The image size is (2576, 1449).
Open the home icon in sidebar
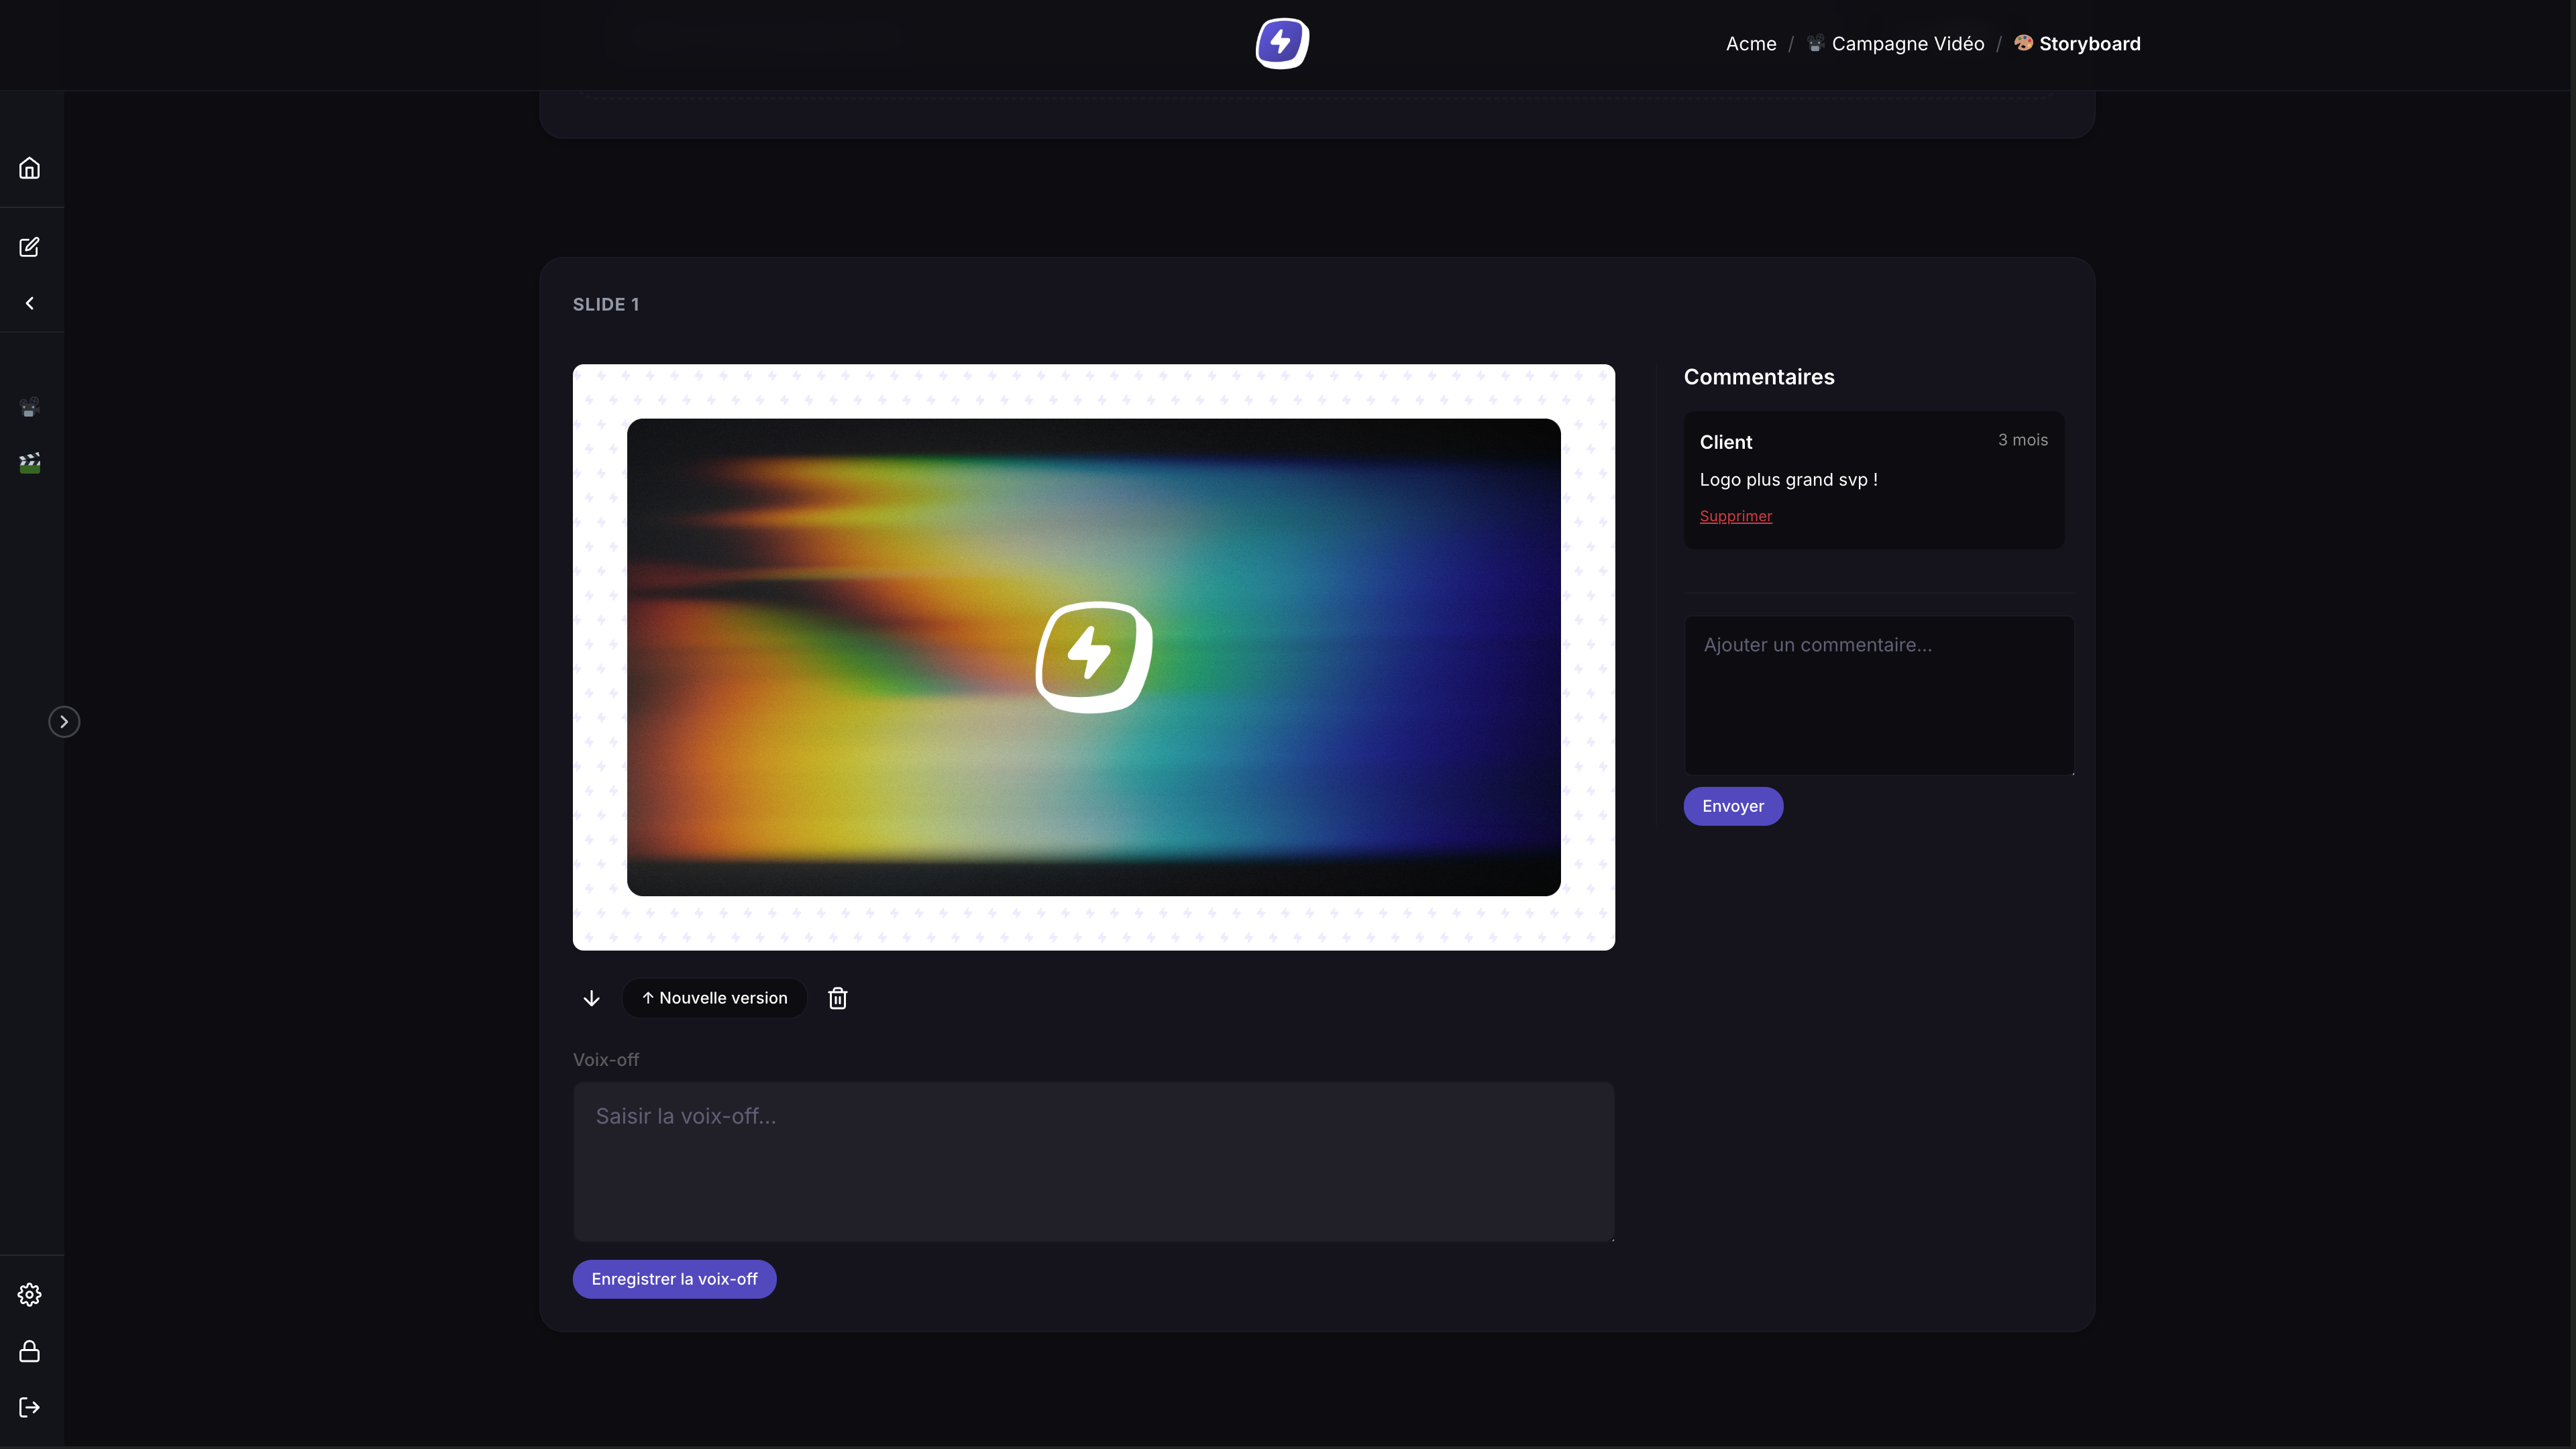pos(30,168)
